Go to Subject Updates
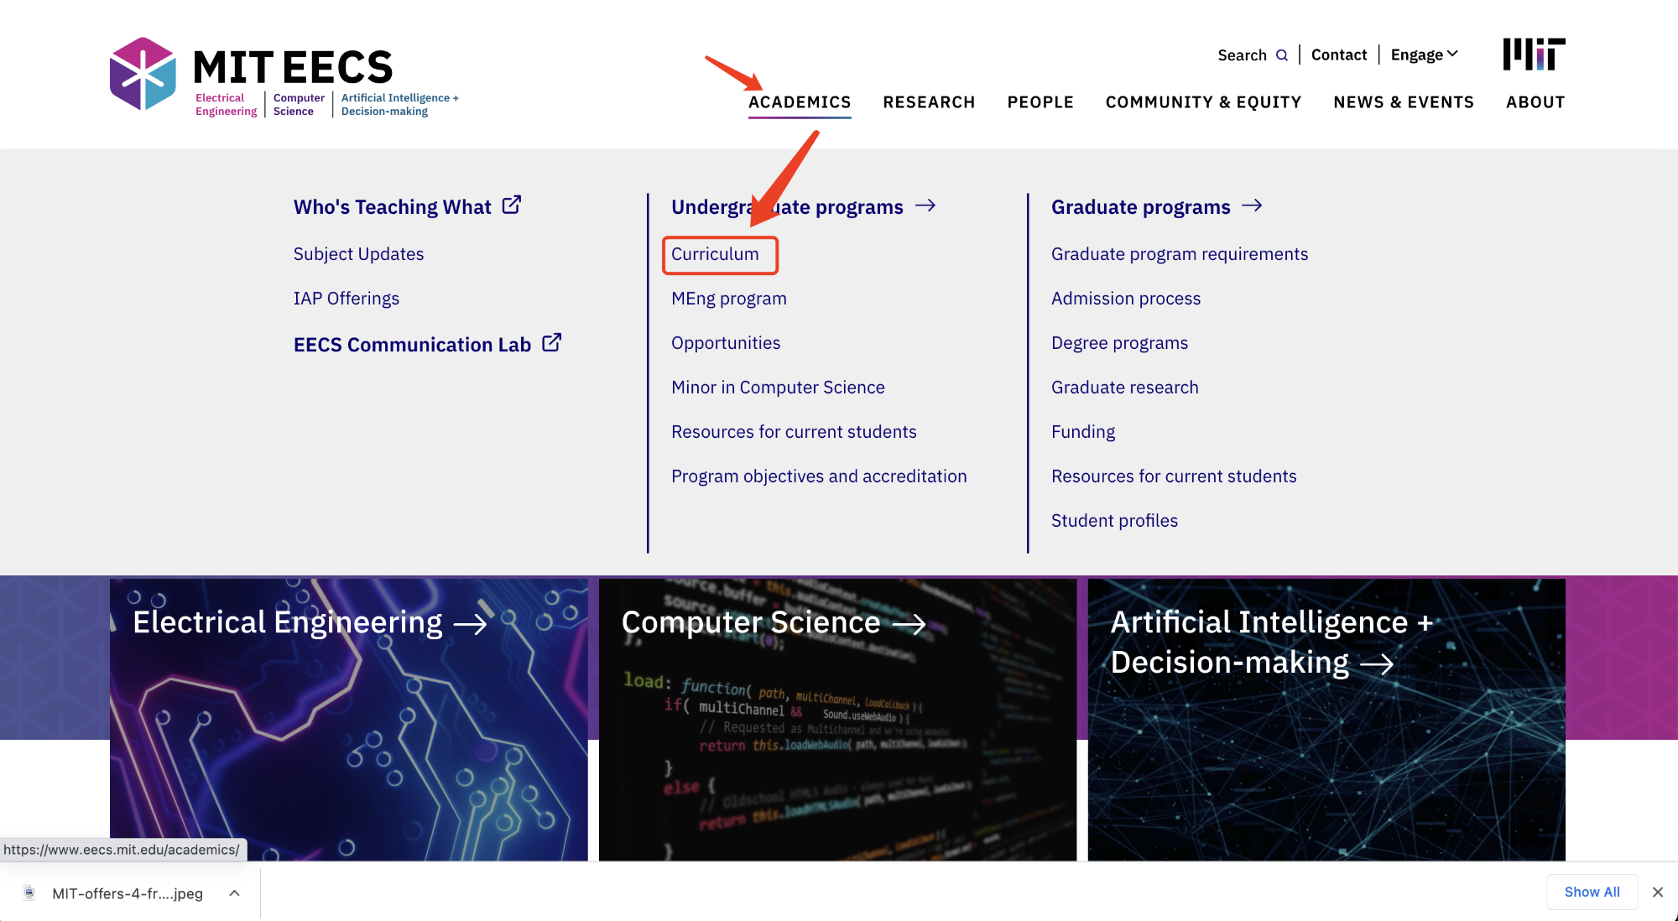This screenshot has height=921, width=1678. point(358,253)
